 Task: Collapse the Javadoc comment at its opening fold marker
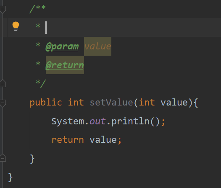[x=3, y=9]
